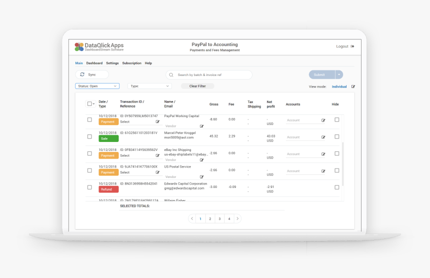Tick Hide checkbox for US Postal Service
Screen dimensions: 430x278
click(x=337, y=170)
